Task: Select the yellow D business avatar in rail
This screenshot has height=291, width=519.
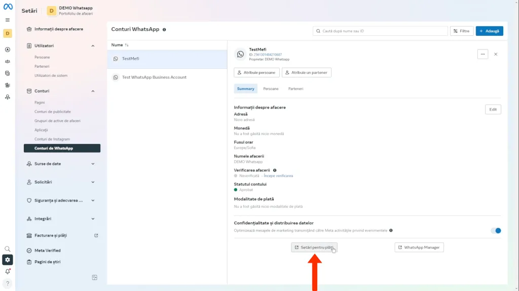Action: 7,33
